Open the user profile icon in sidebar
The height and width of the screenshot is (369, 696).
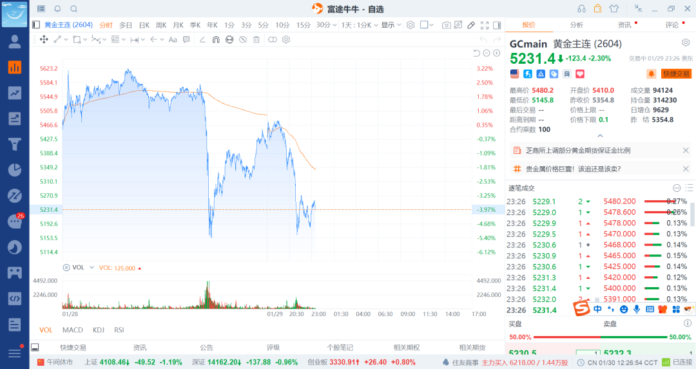[x=15, y=41]
